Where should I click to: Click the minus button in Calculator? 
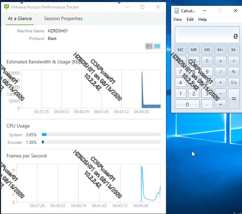coord(221,93)
